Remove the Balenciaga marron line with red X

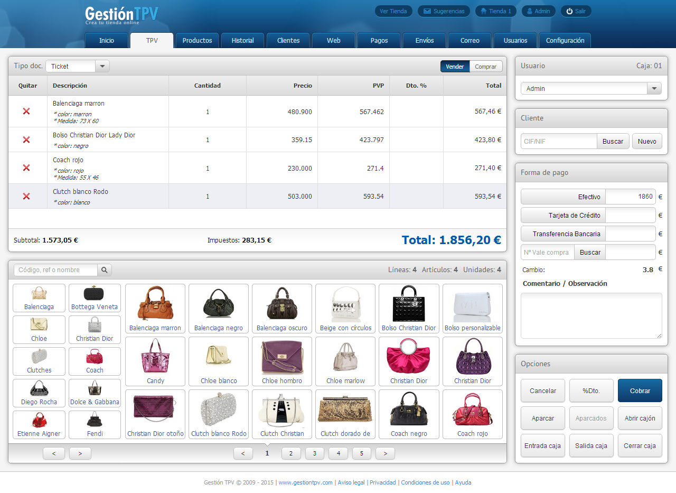pyautogui.click(x=26, y=111)
